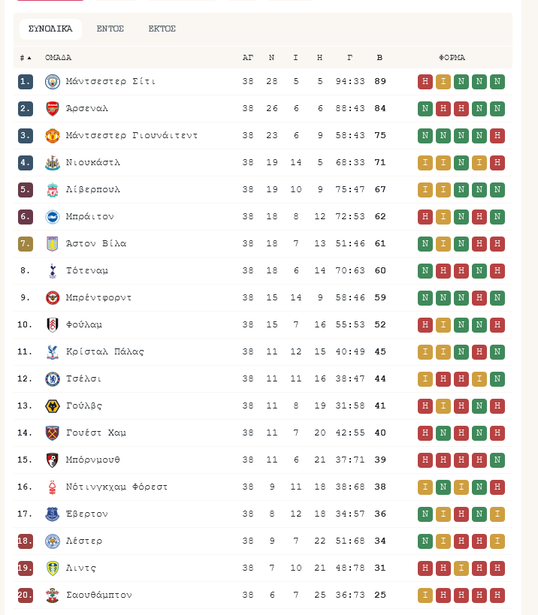Click the Newcastle club crest
The image size is (538, 615).
coord(52,163)
